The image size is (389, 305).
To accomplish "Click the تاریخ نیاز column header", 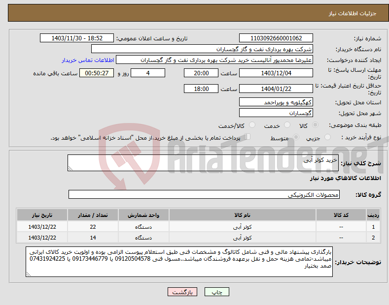I will point(42,215).
